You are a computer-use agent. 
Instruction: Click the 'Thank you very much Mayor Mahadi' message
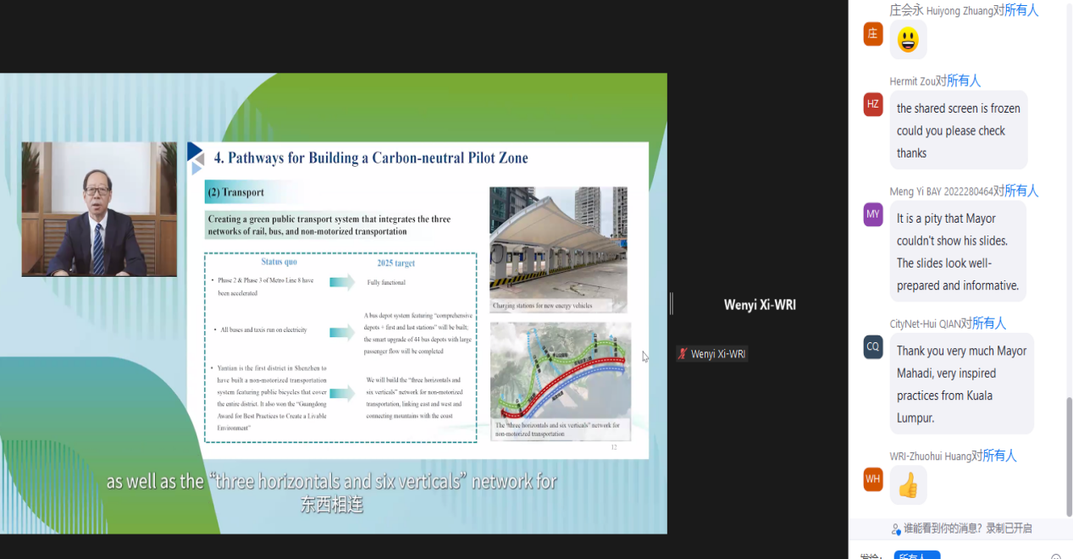pos(962,384)
